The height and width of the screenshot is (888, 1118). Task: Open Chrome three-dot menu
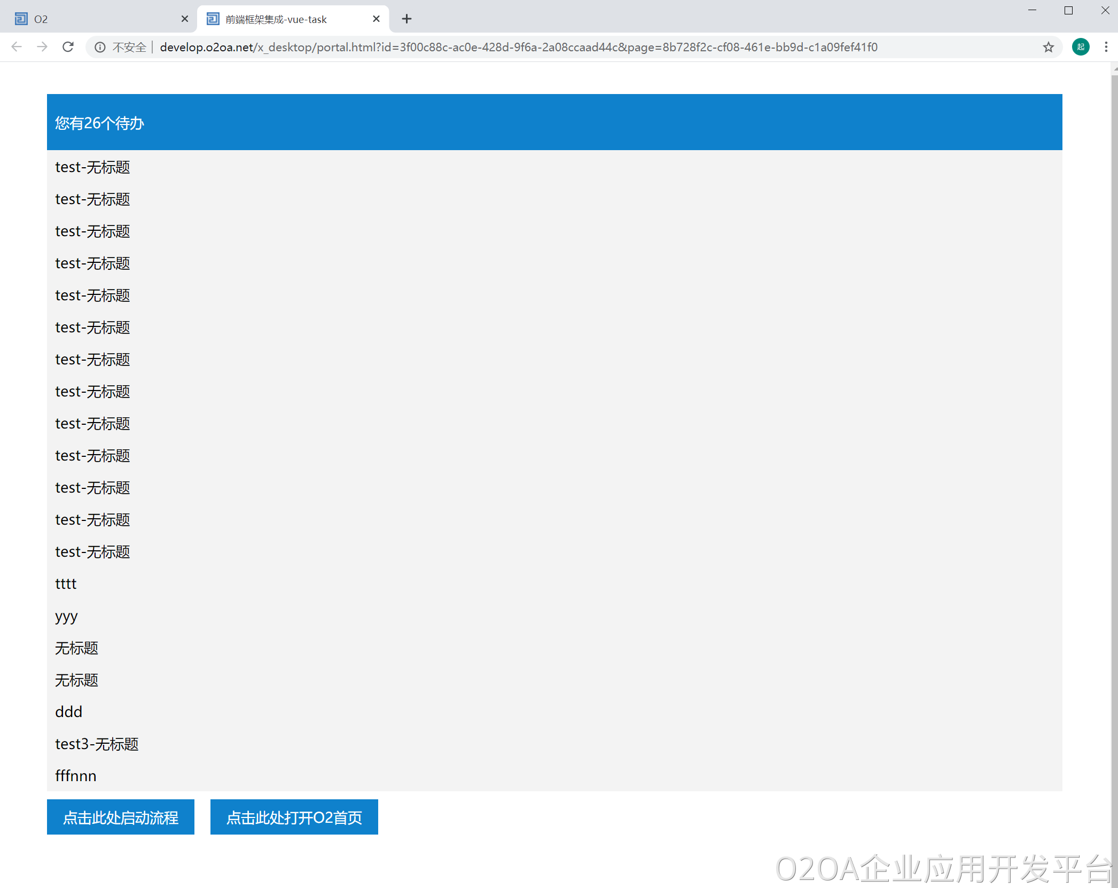[x=1106, y=47]
